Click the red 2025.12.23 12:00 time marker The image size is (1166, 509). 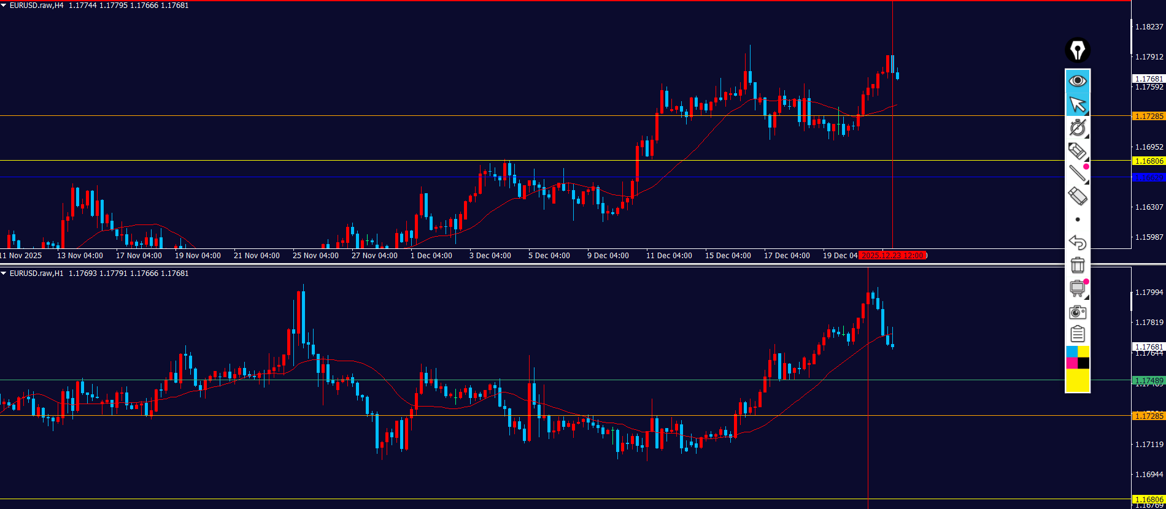point(893,256)
